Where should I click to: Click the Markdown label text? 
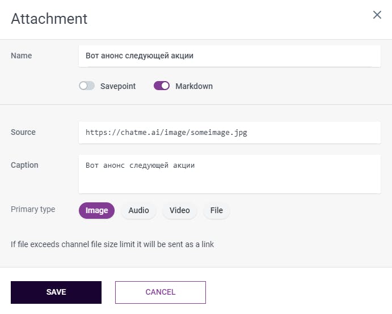pyautogui.click(x=194, y=86)
